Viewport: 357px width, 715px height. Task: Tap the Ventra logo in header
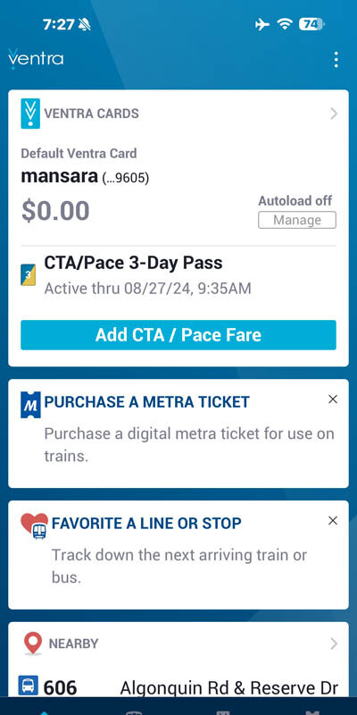pyautogui.click(x=36, y=59)
